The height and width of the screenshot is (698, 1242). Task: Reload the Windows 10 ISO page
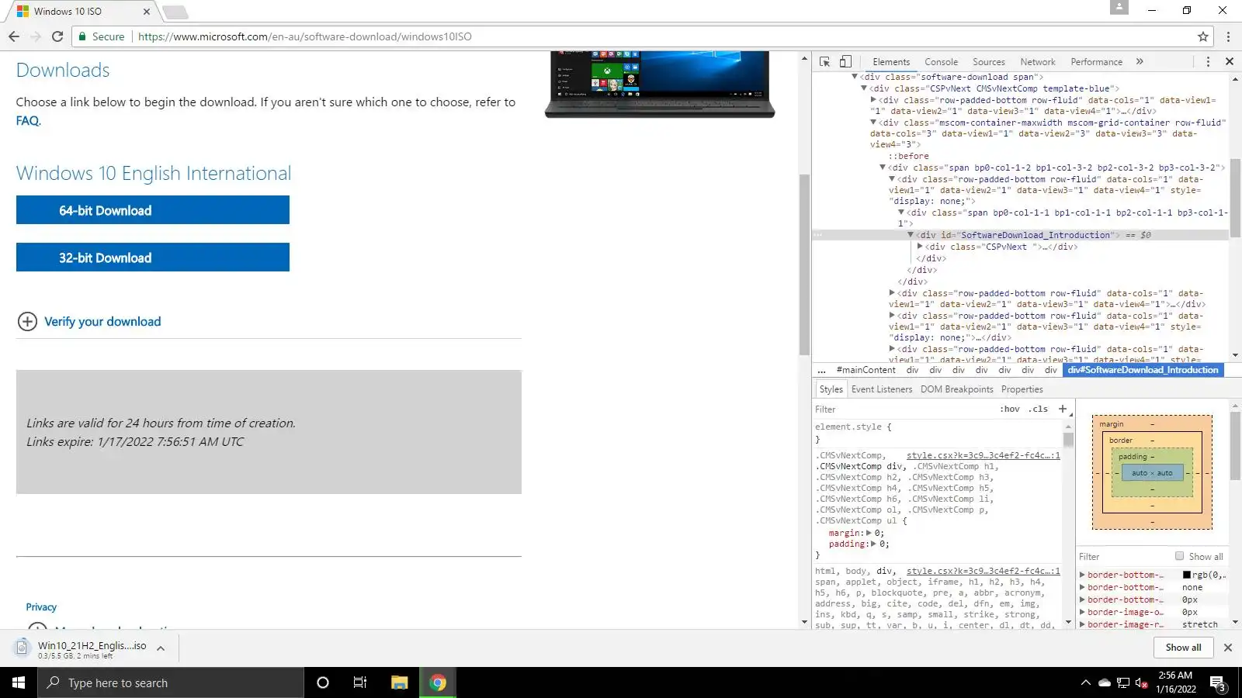click(x=57, y=36)
